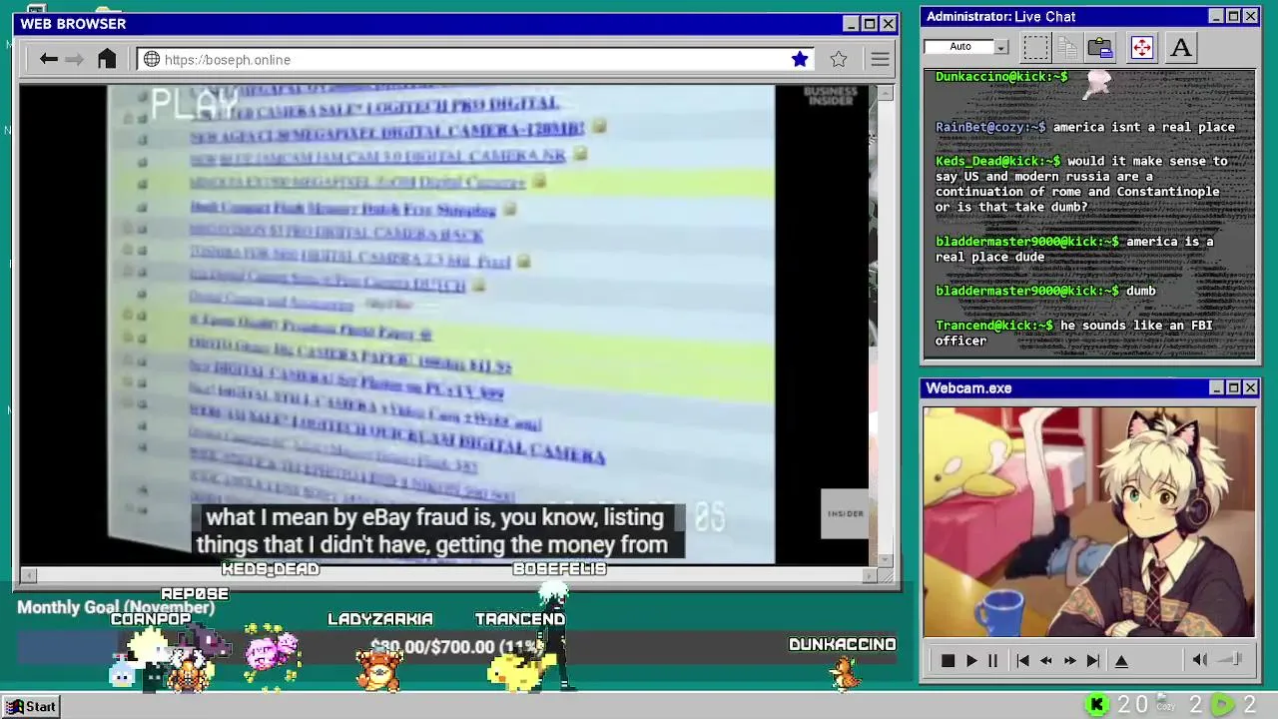Open the Start menu
Viewport: 1278px width, 719px height.
[x=30, y=707]
